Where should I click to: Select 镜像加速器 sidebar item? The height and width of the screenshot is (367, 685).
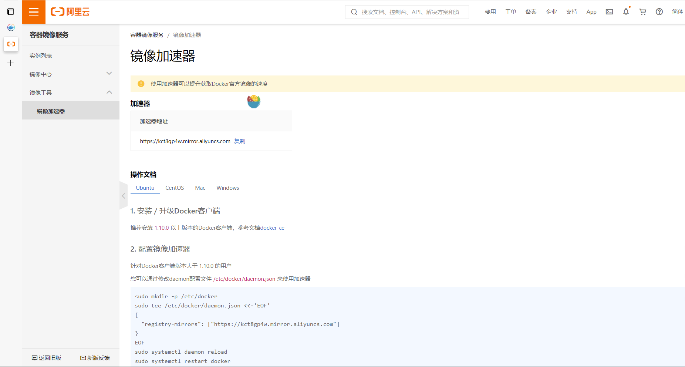[71, 111]
